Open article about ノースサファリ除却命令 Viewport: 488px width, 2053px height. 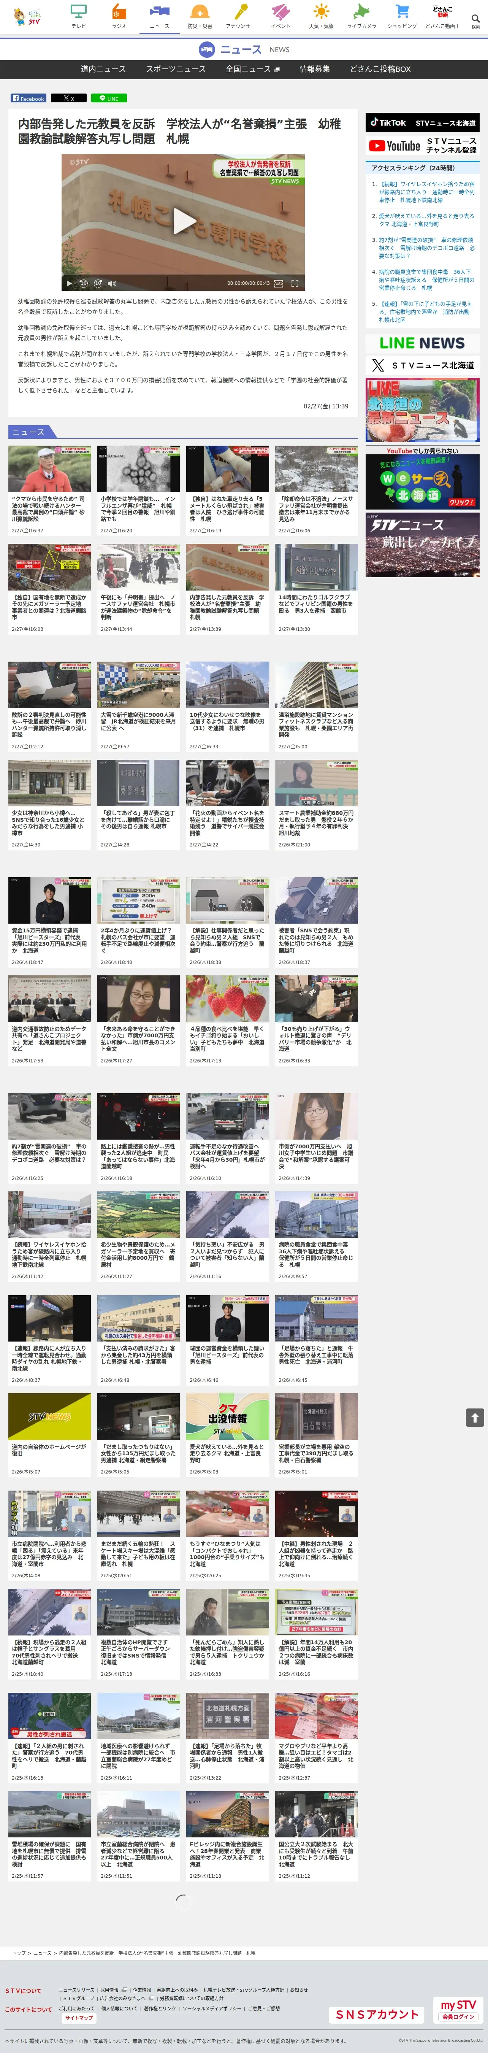pyautogui.click(x=316, y=490)
